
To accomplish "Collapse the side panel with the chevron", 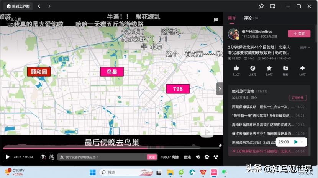I will [220, 89].
